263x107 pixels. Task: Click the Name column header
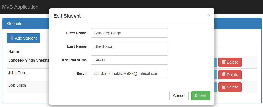14,51
